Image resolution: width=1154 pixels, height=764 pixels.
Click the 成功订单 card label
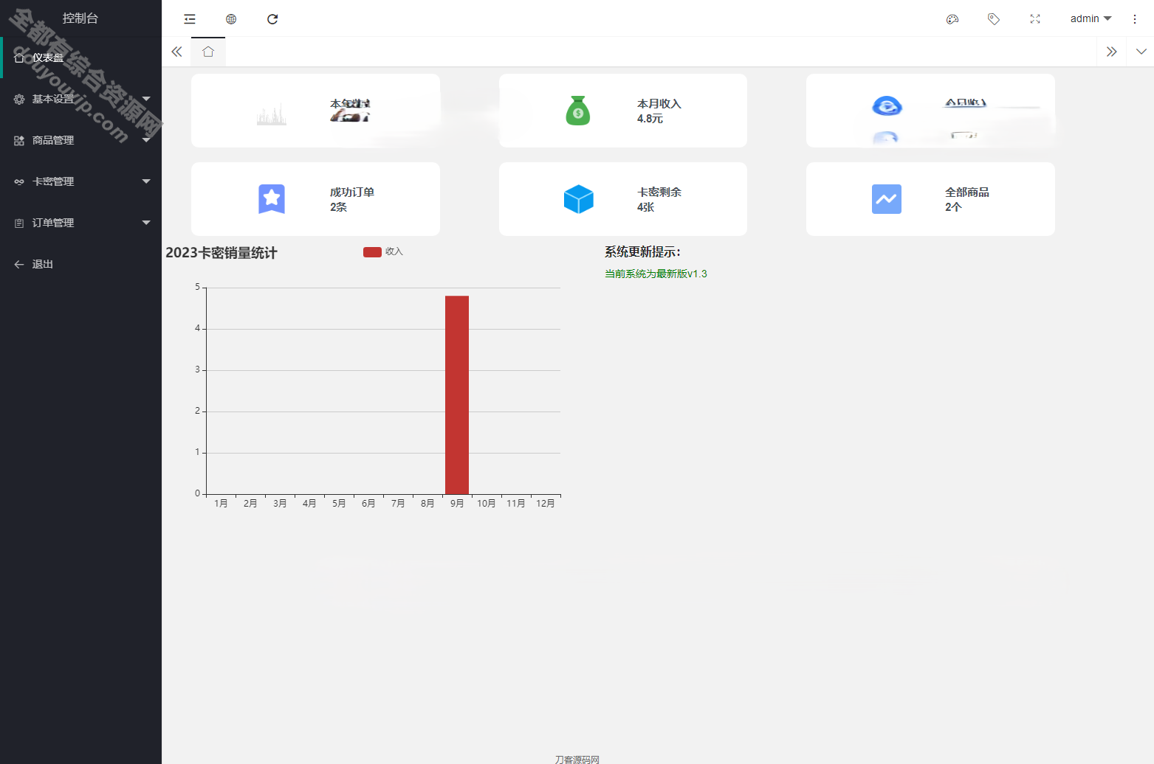pos(352,192)
